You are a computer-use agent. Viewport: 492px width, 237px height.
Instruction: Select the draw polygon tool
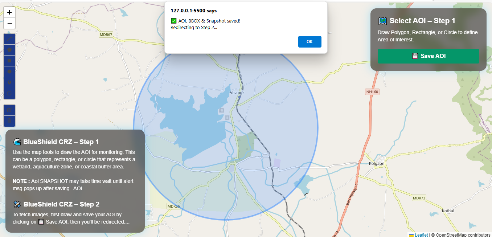(9, 50)
